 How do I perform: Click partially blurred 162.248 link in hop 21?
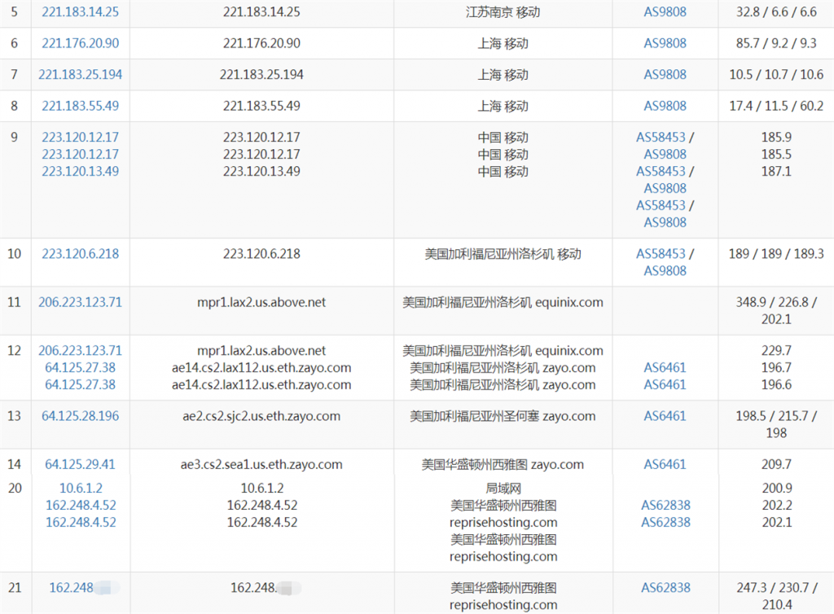point(84,587)
